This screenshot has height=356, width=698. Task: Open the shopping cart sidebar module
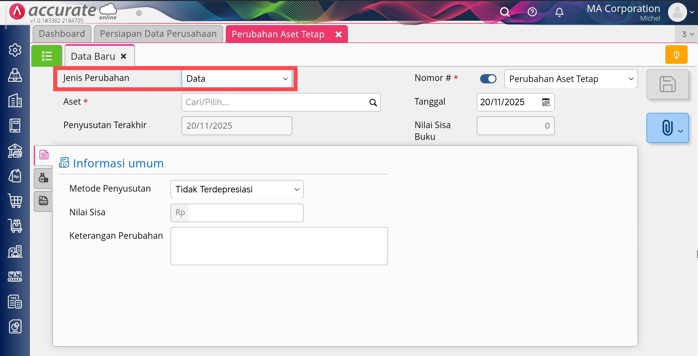pyautogui.click(x=15, y=201)
